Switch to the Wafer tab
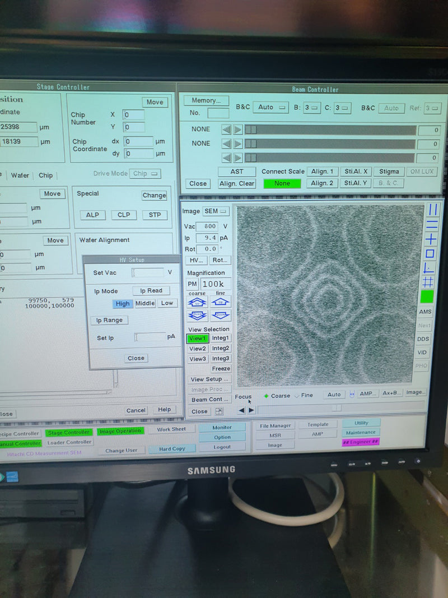Viewport: 448px width, 598px height. coord(20,175)
